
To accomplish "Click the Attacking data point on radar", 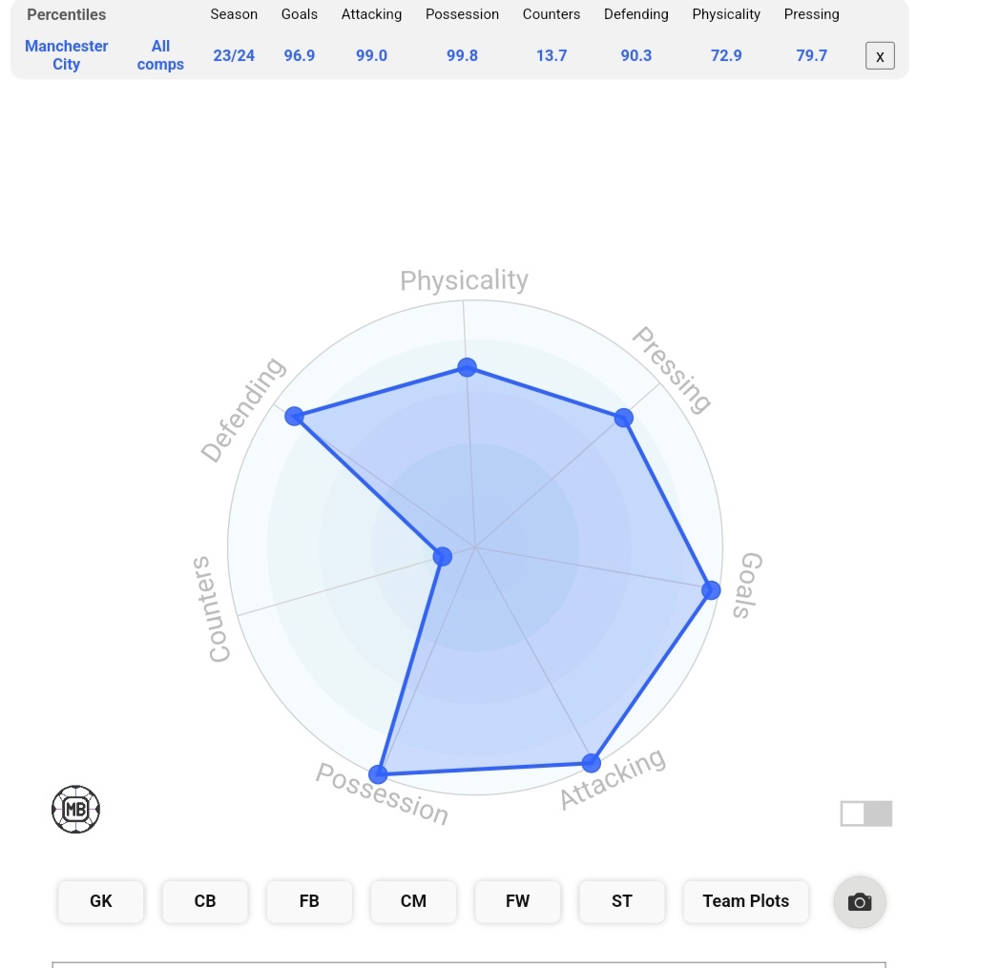I will pos(591,763).
